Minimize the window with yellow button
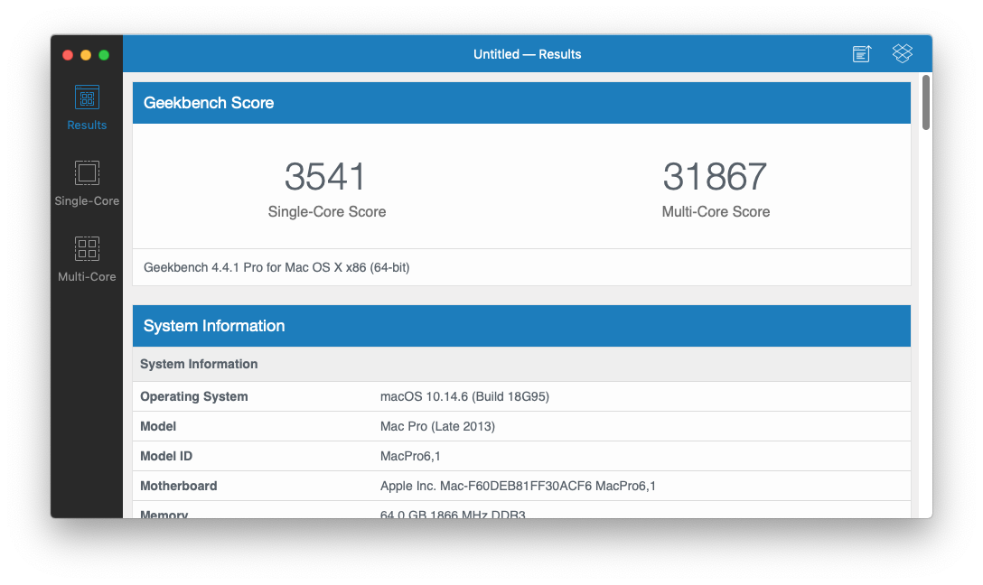The height and width of the screenshot is (585, 983). pyautogui.click(x=86, y=55)
